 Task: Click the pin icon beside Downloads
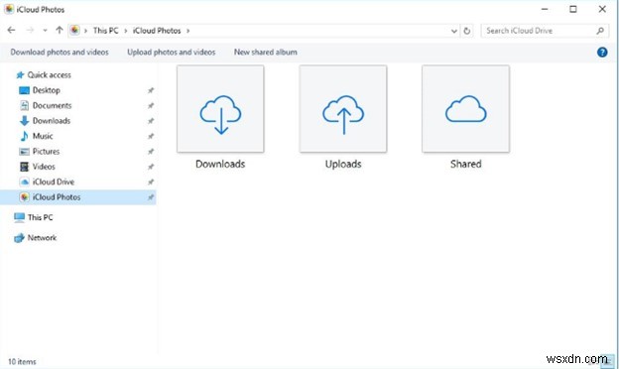[151, 121]
